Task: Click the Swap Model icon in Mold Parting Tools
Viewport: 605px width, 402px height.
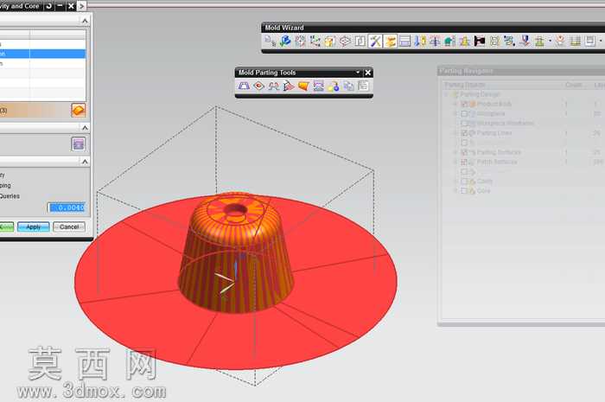Action: tap(334, 86)
